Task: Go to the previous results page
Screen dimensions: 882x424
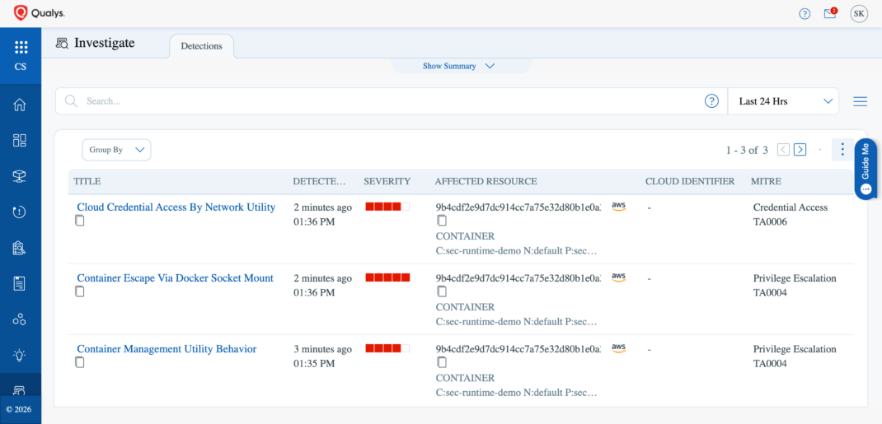Action: click(783, 149)
